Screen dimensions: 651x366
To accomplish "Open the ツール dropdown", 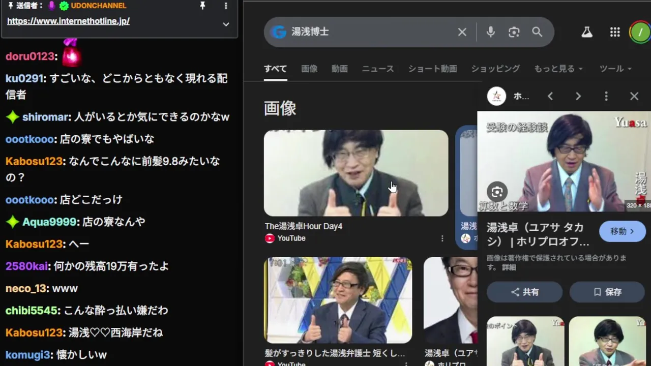I will click(615, 69).
